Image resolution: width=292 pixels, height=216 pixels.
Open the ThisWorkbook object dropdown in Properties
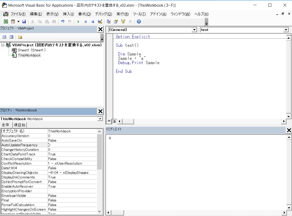[100, 119]
